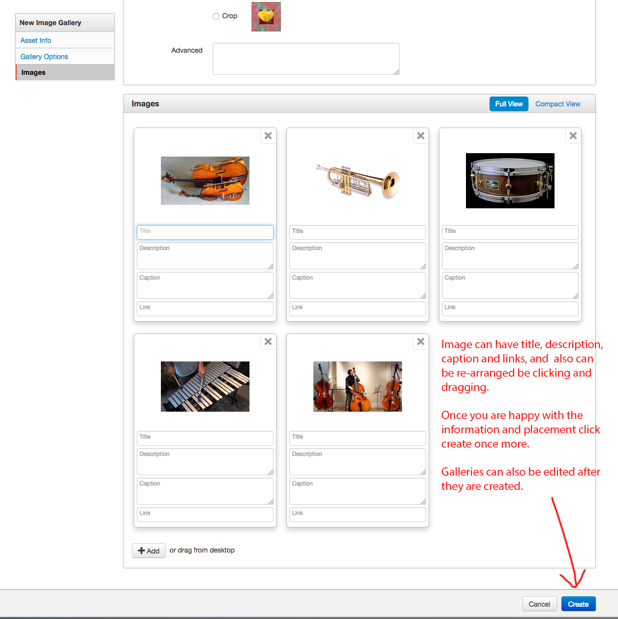This screenshot has height=619, width=618.
Task: Remove the cello image card
Action: [x=268, y=136]
